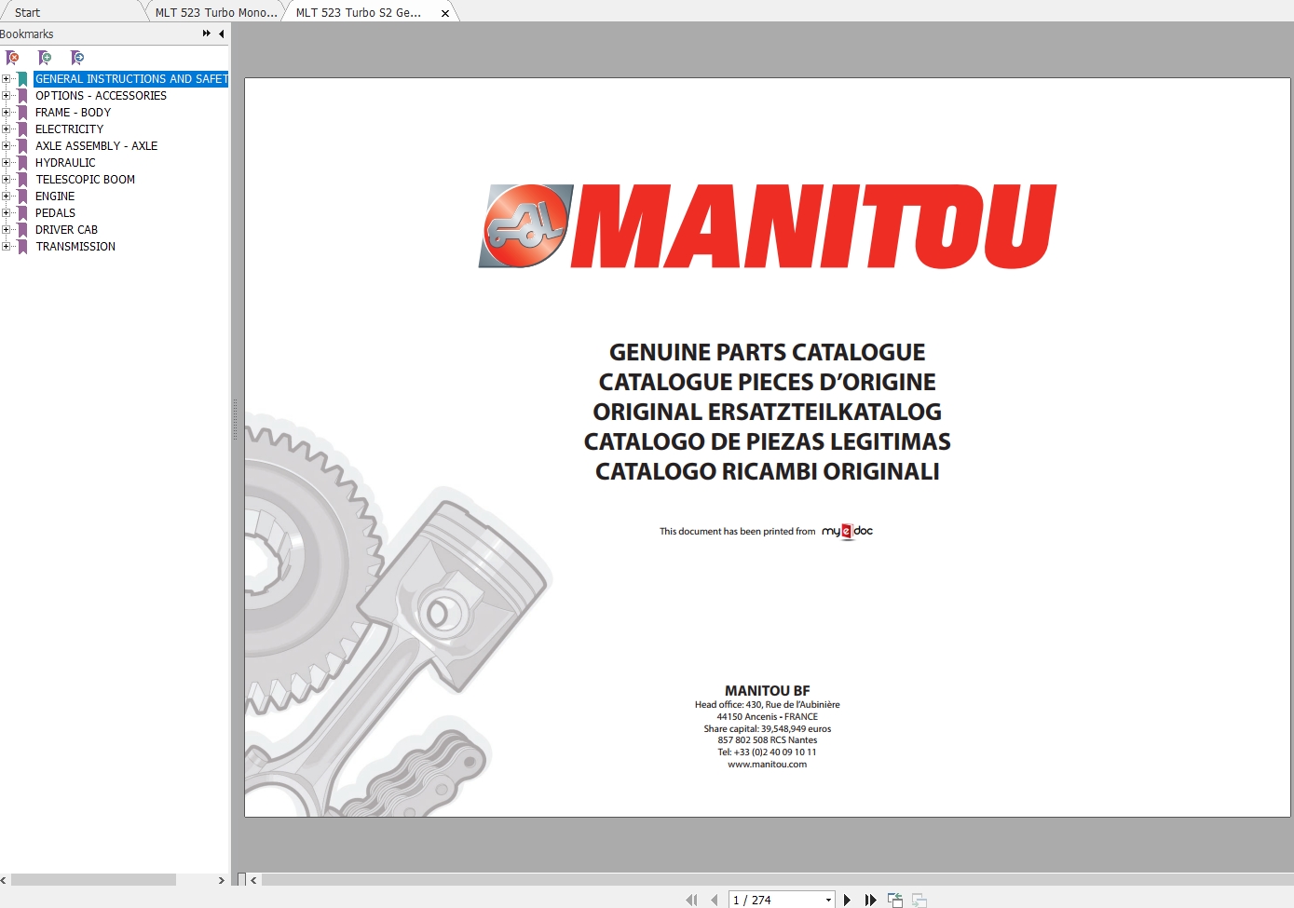Expand the GENERAL INSTRUCTIONS AND SAFETY bookmark
The height and width of the screenshot is (908, 1294).
(x=6, y=79)
